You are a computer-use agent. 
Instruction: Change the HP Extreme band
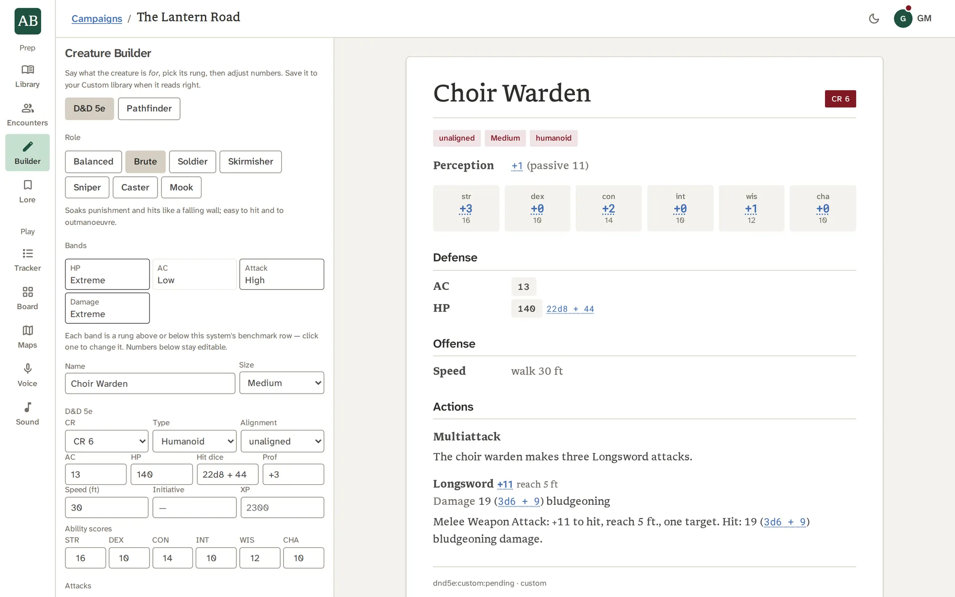click(107, 274)
